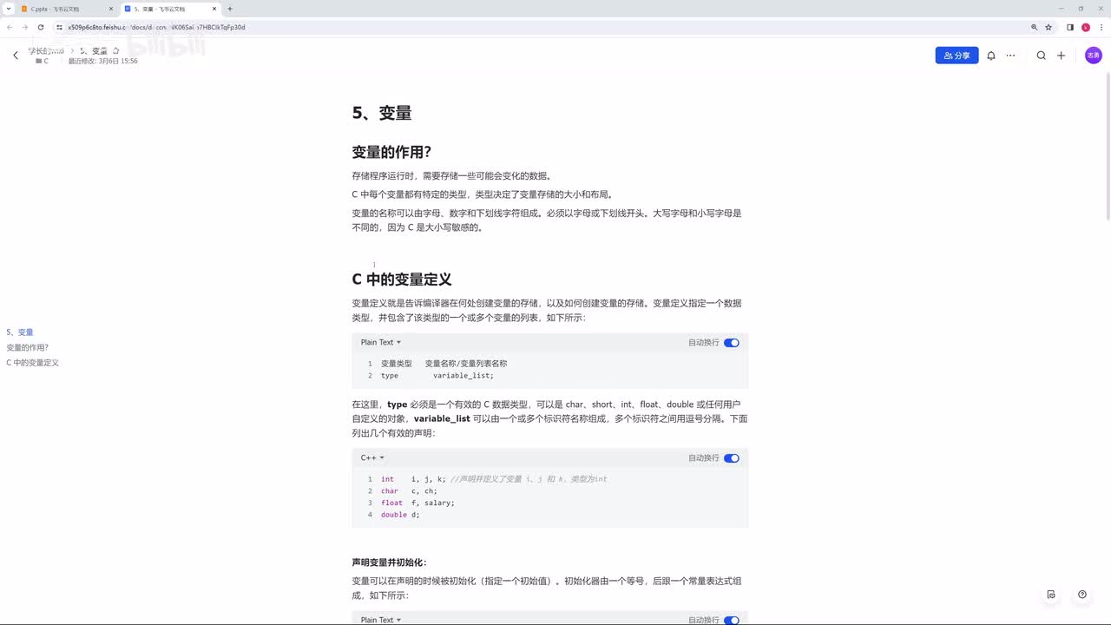Click code line 'char c, ch;'
The width and height of the screenshot is (1111, 625).
(409, 491)
